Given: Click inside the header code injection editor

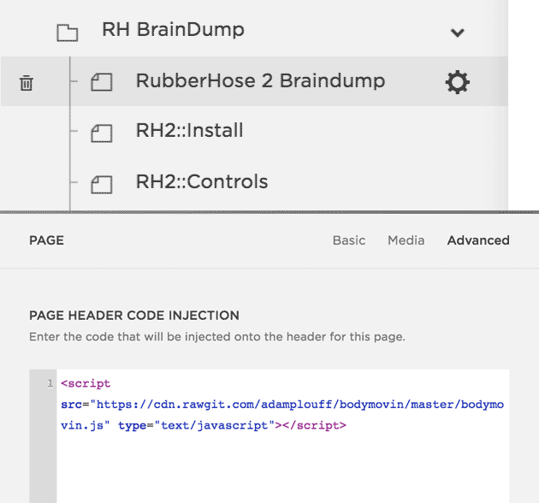Looking at the screenshot, I should click(x=283, y=436).
